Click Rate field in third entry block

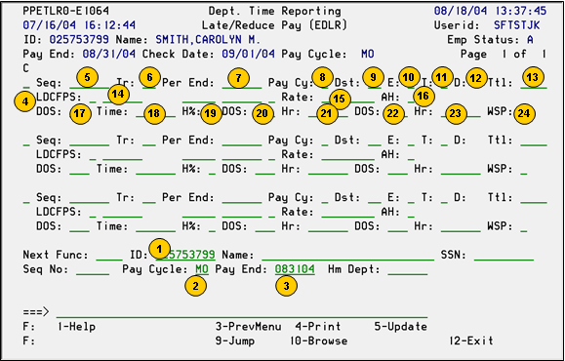[x=348, y=212]
